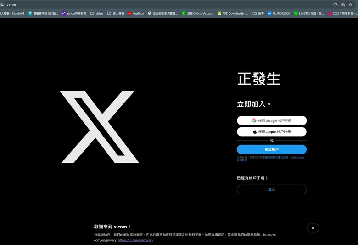Image resolution: width=358 pixels, height=245 pixels.
Task: Close the 歡迎來到 x.com banner
Action: (313, 228)
